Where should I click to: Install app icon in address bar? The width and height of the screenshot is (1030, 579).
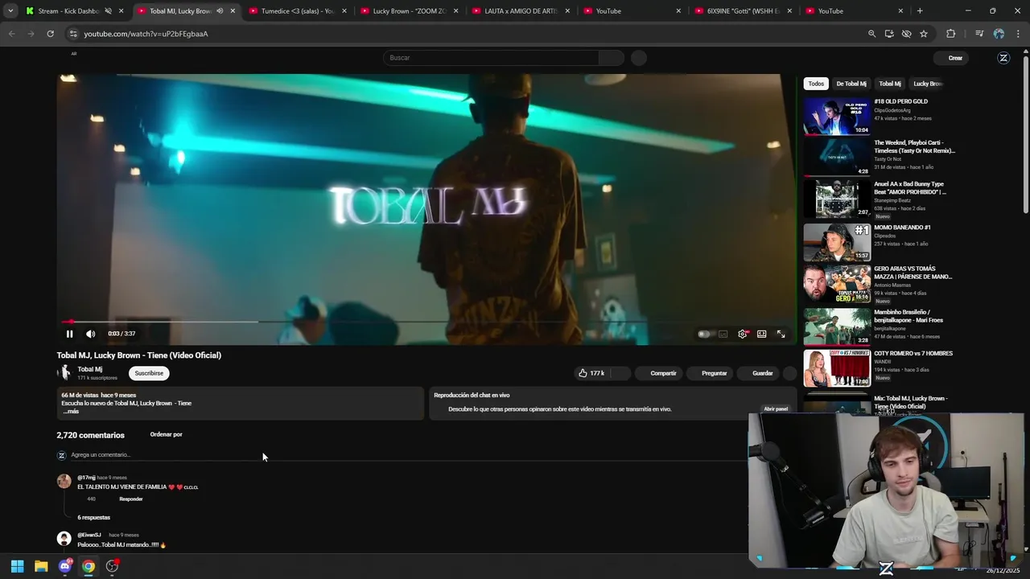pyautogui.click(x=889, y=34)
